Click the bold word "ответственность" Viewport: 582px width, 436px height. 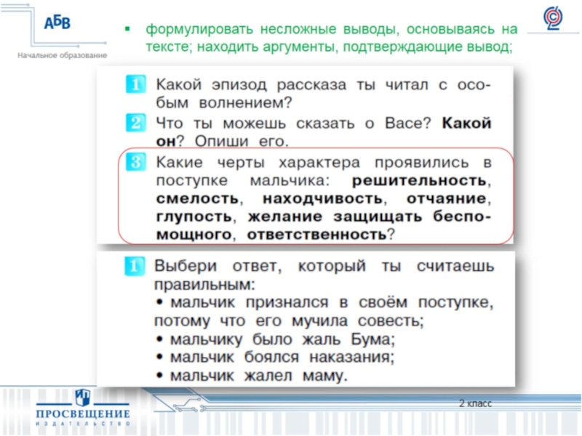(x=316, y=234)
